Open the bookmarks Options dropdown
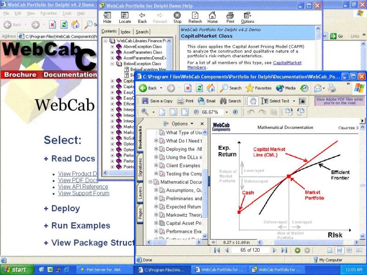The height and width of the screenshot is (275, 367). point(178,123)
